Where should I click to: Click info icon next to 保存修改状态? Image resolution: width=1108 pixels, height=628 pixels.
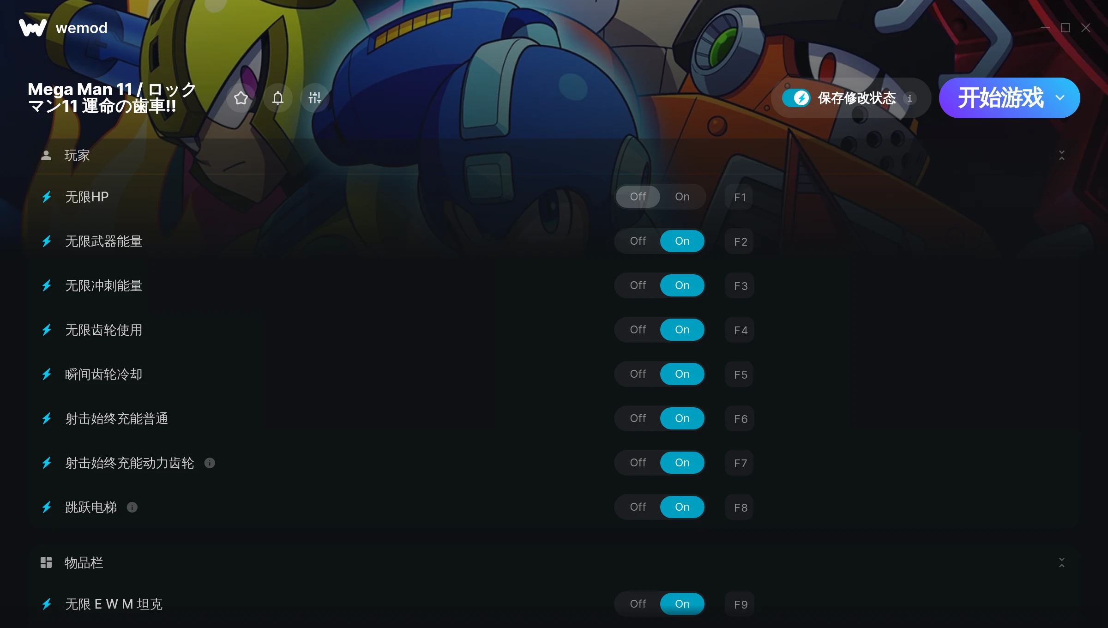tap(909, 98)
